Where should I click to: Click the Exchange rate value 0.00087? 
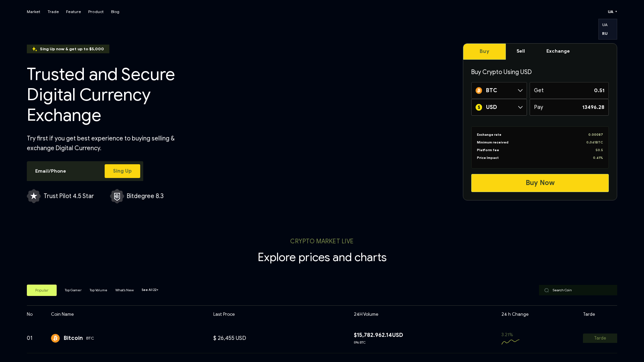click(x=596, y=135)
